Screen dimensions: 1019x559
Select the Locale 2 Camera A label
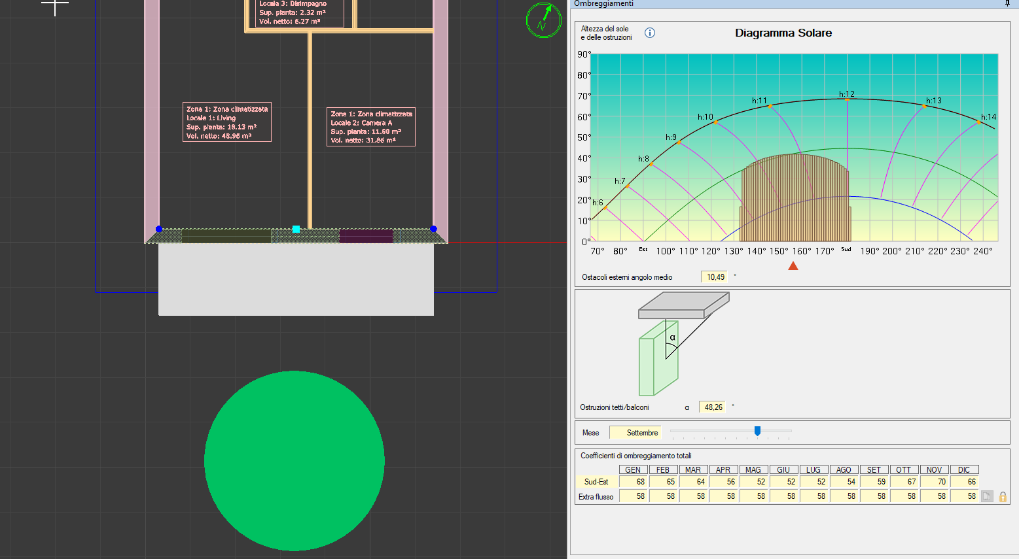[x=371, y=127]
